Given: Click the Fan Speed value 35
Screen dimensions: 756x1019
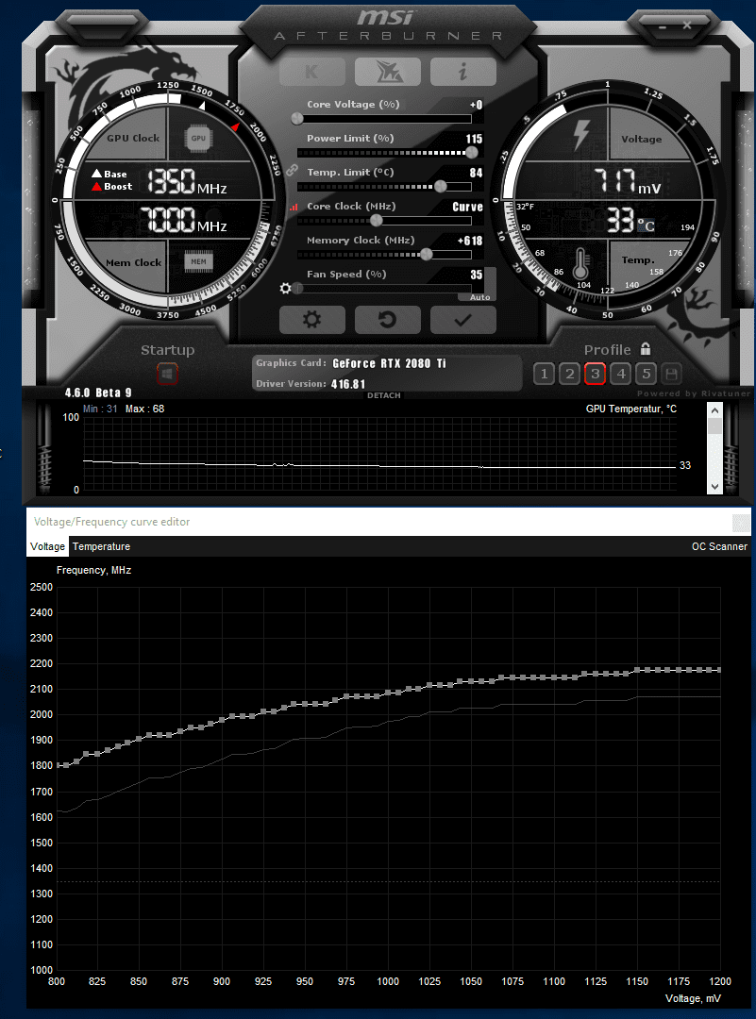Looking at the screenshot, I should 476,275.
